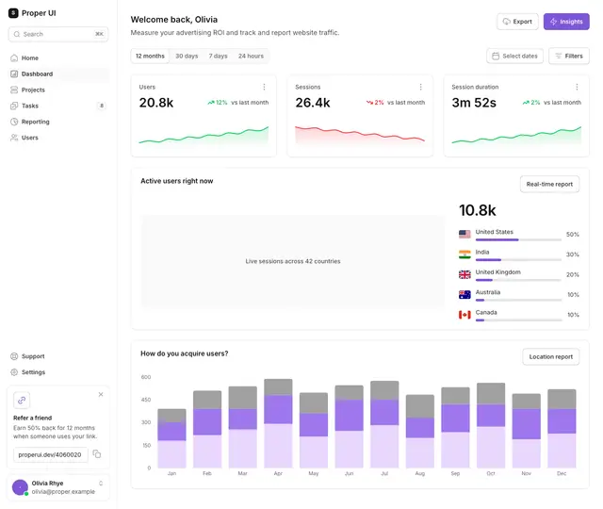Screen dimensions: 603x509
Task: Click the Projects stack icon
Action: pos(14,90)
